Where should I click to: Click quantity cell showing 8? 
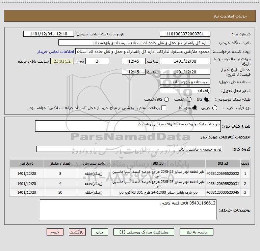pos(60,174)
